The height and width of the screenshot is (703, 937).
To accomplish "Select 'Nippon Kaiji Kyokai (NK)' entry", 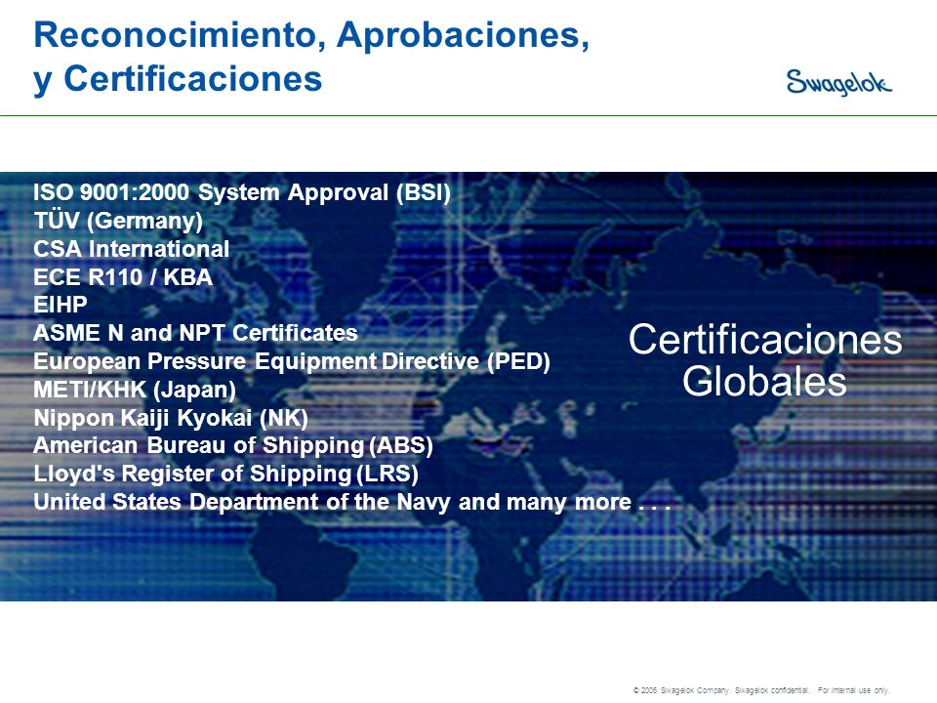I will pyautogui.click(x=171, y=418).
